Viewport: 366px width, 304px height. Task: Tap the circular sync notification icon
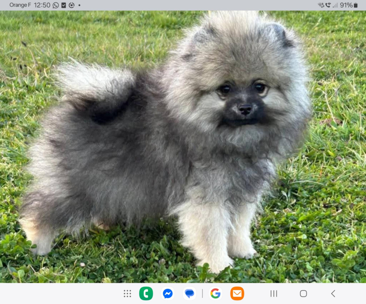click(71, 5)
